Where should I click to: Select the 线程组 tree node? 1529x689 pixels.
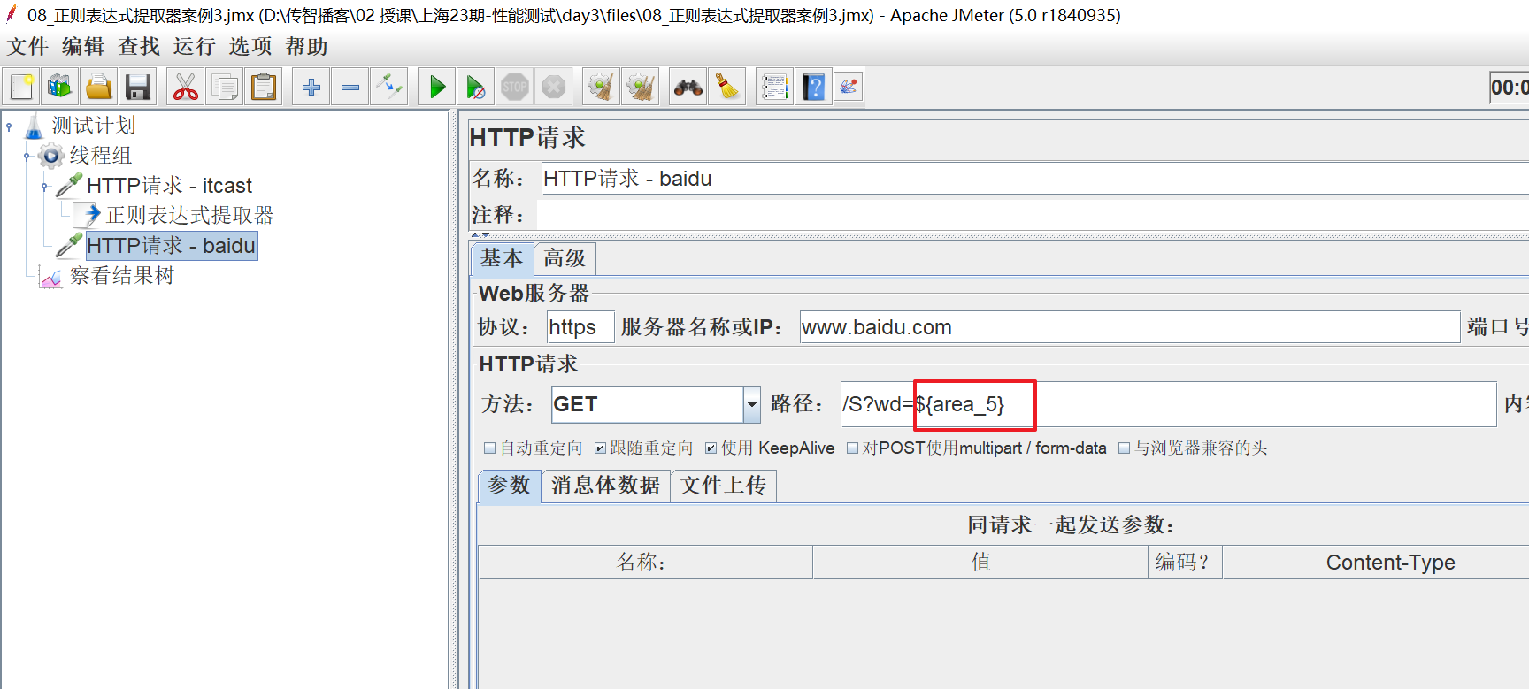[100, 156]
